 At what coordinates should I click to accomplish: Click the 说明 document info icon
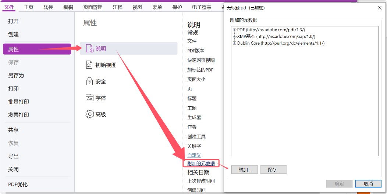(x=89, y=48)
